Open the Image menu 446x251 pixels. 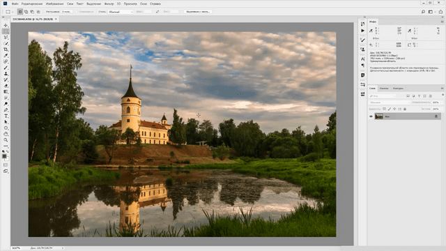(54, 3)
